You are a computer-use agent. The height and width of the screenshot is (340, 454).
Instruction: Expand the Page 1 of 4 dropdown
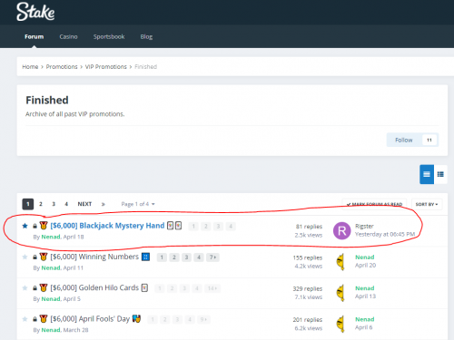[x=138, y=204]
